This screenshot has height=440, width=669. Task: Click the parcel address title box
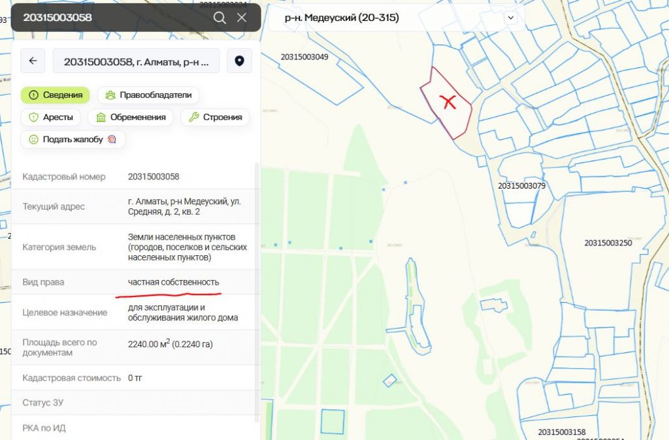pos(137,61)
